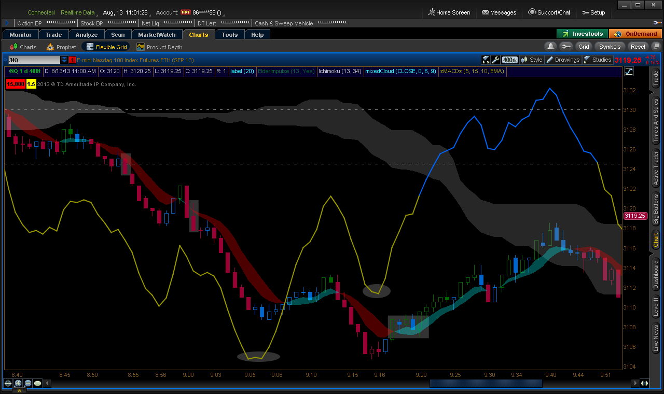The image size is (664, 394).
Task: Expand the account info bar arrow
Action: (7, 23)
